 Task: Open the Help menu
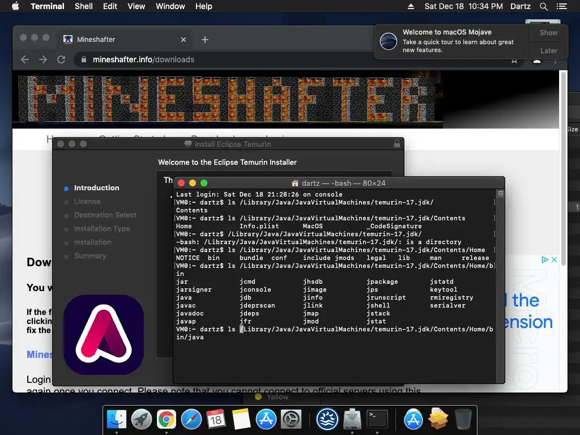(203, 6)
